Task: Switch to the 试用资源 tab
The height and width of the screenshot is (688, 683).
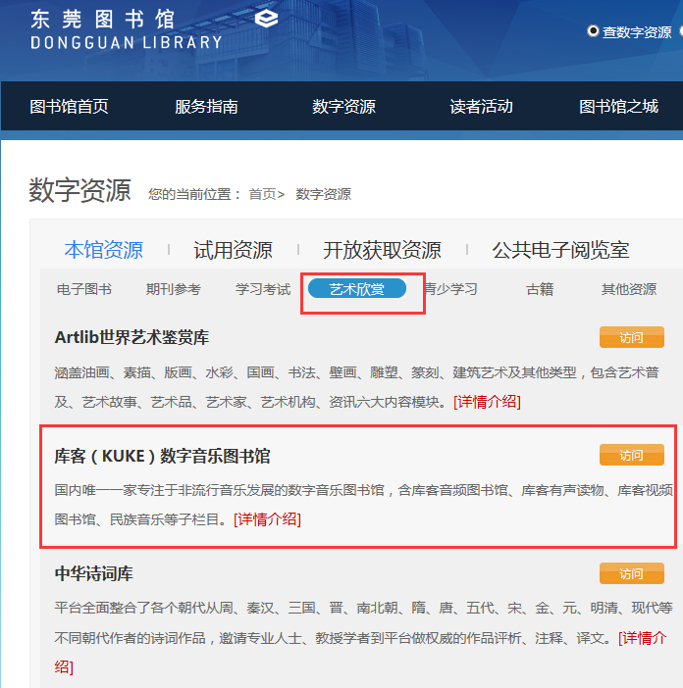Action: tap(233, 250)
